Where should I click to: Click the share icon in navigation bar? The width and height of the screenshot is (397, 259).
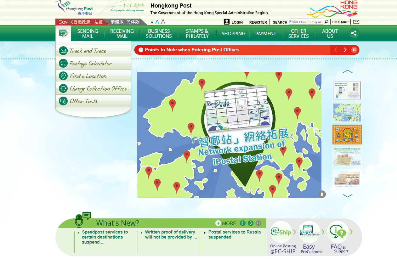[x=354, y=33]
